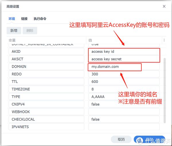The width and height of the screenshot is (172, 146).
Task: Edit the TIMEZONE value 8
Action: (124, 89)
